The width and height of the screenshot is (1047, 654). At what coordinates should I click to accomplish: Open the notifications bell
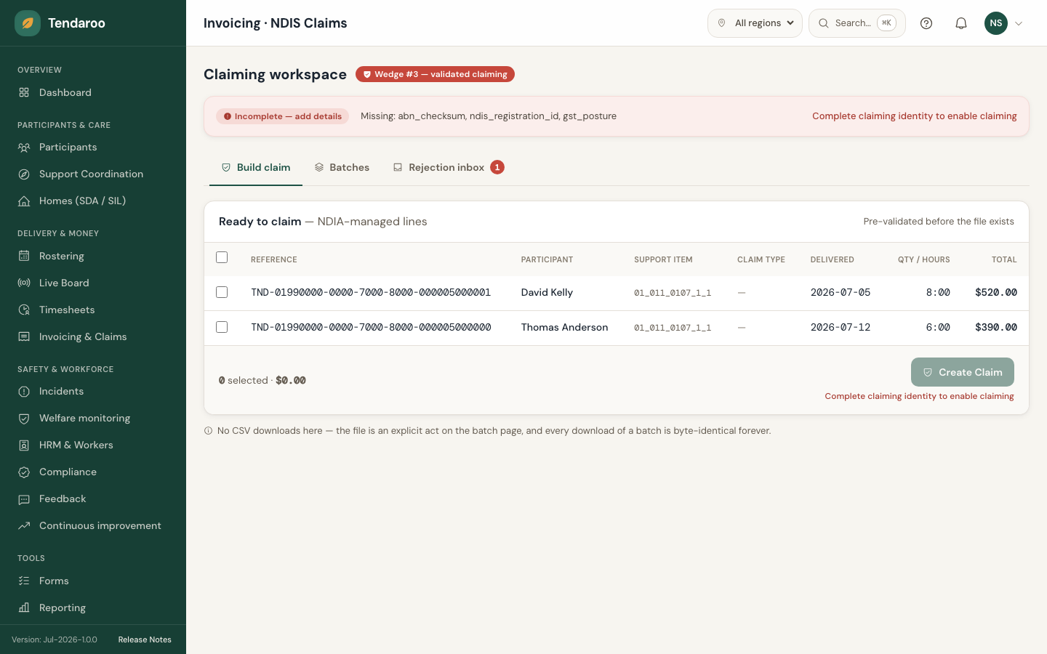coord(961,23)
